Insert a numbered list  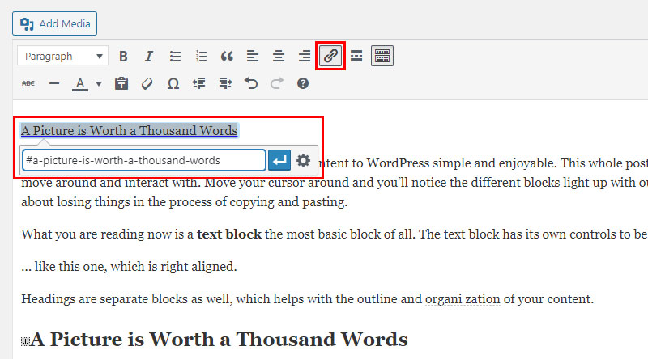click(201, 56)
